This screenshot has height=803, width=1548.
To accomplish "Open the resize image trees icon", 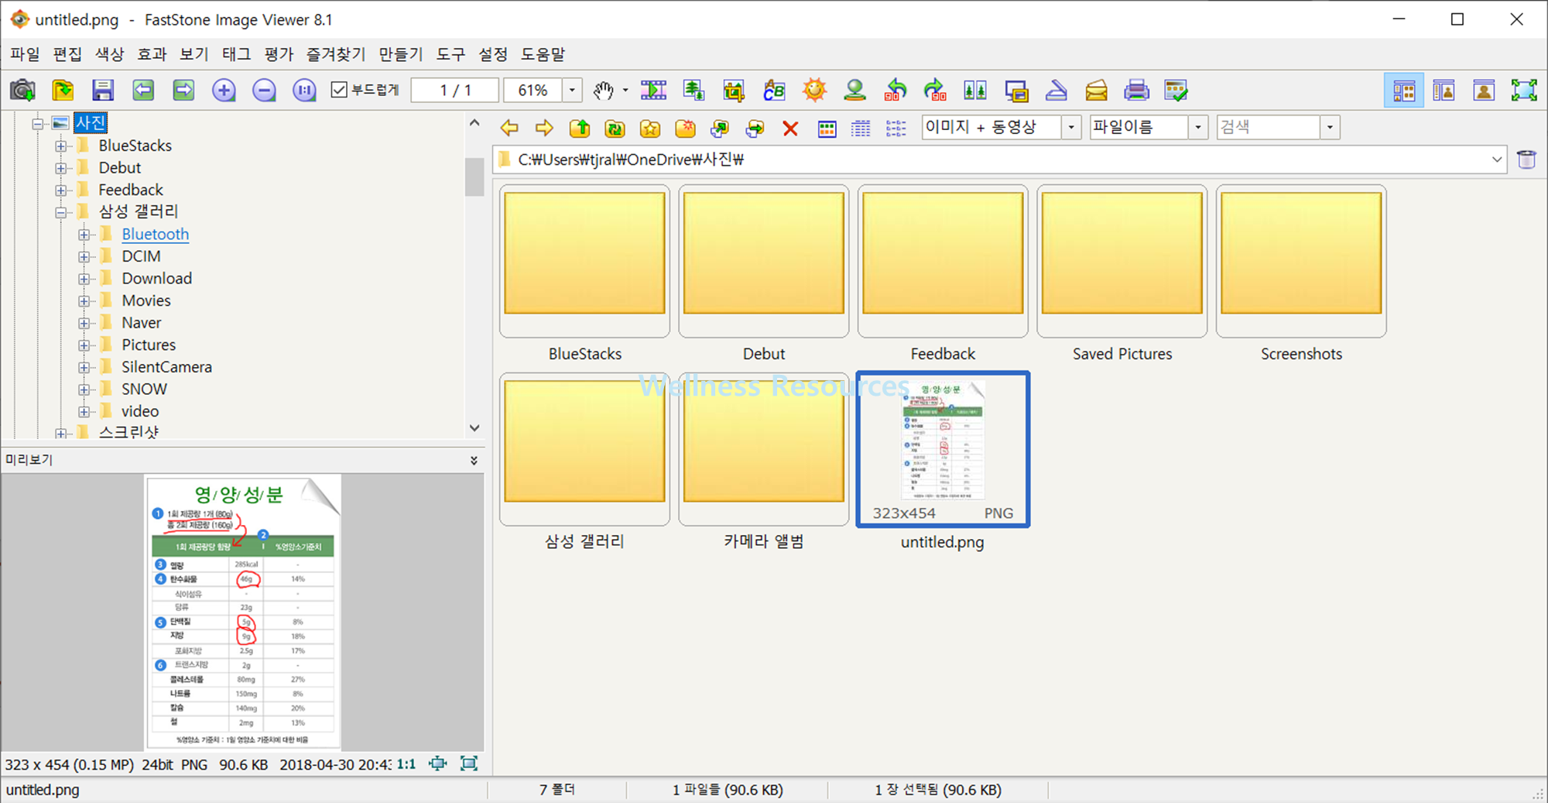I will coord(694,90).
